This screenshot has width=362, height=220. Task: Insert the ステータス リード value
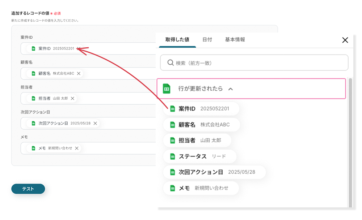200,156
